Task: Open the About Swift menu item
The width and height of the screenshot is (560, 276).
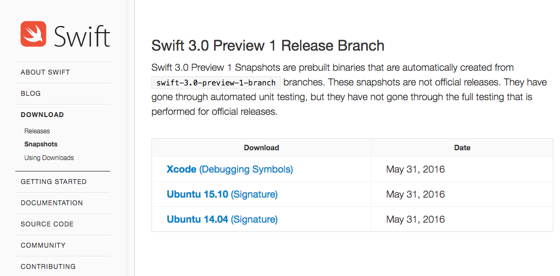Action: click(45, 72)
